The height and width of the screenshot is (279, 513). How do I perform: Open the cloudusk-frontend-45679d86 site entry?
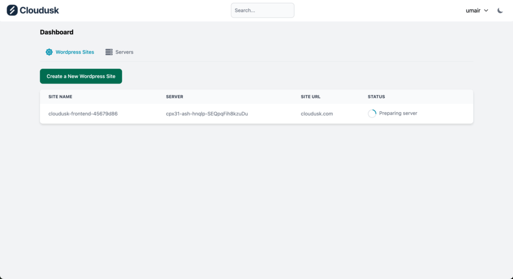(83, 114)
